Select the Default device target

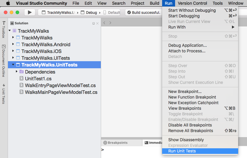(x=111, y=13)
